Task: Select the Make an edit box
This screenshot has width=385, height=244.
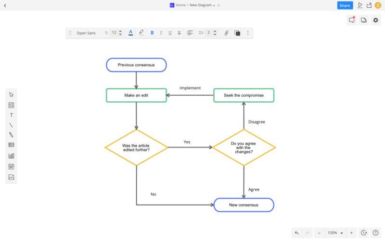Action: click(136, 95)
